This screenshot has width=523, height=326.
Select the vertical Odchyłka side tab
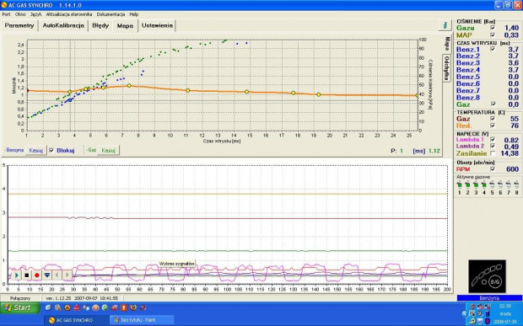click(447, 67)
